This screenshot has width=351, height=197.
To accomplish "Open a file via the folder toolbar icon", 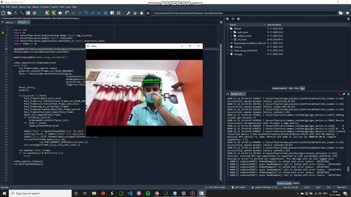I will point(9,13).
